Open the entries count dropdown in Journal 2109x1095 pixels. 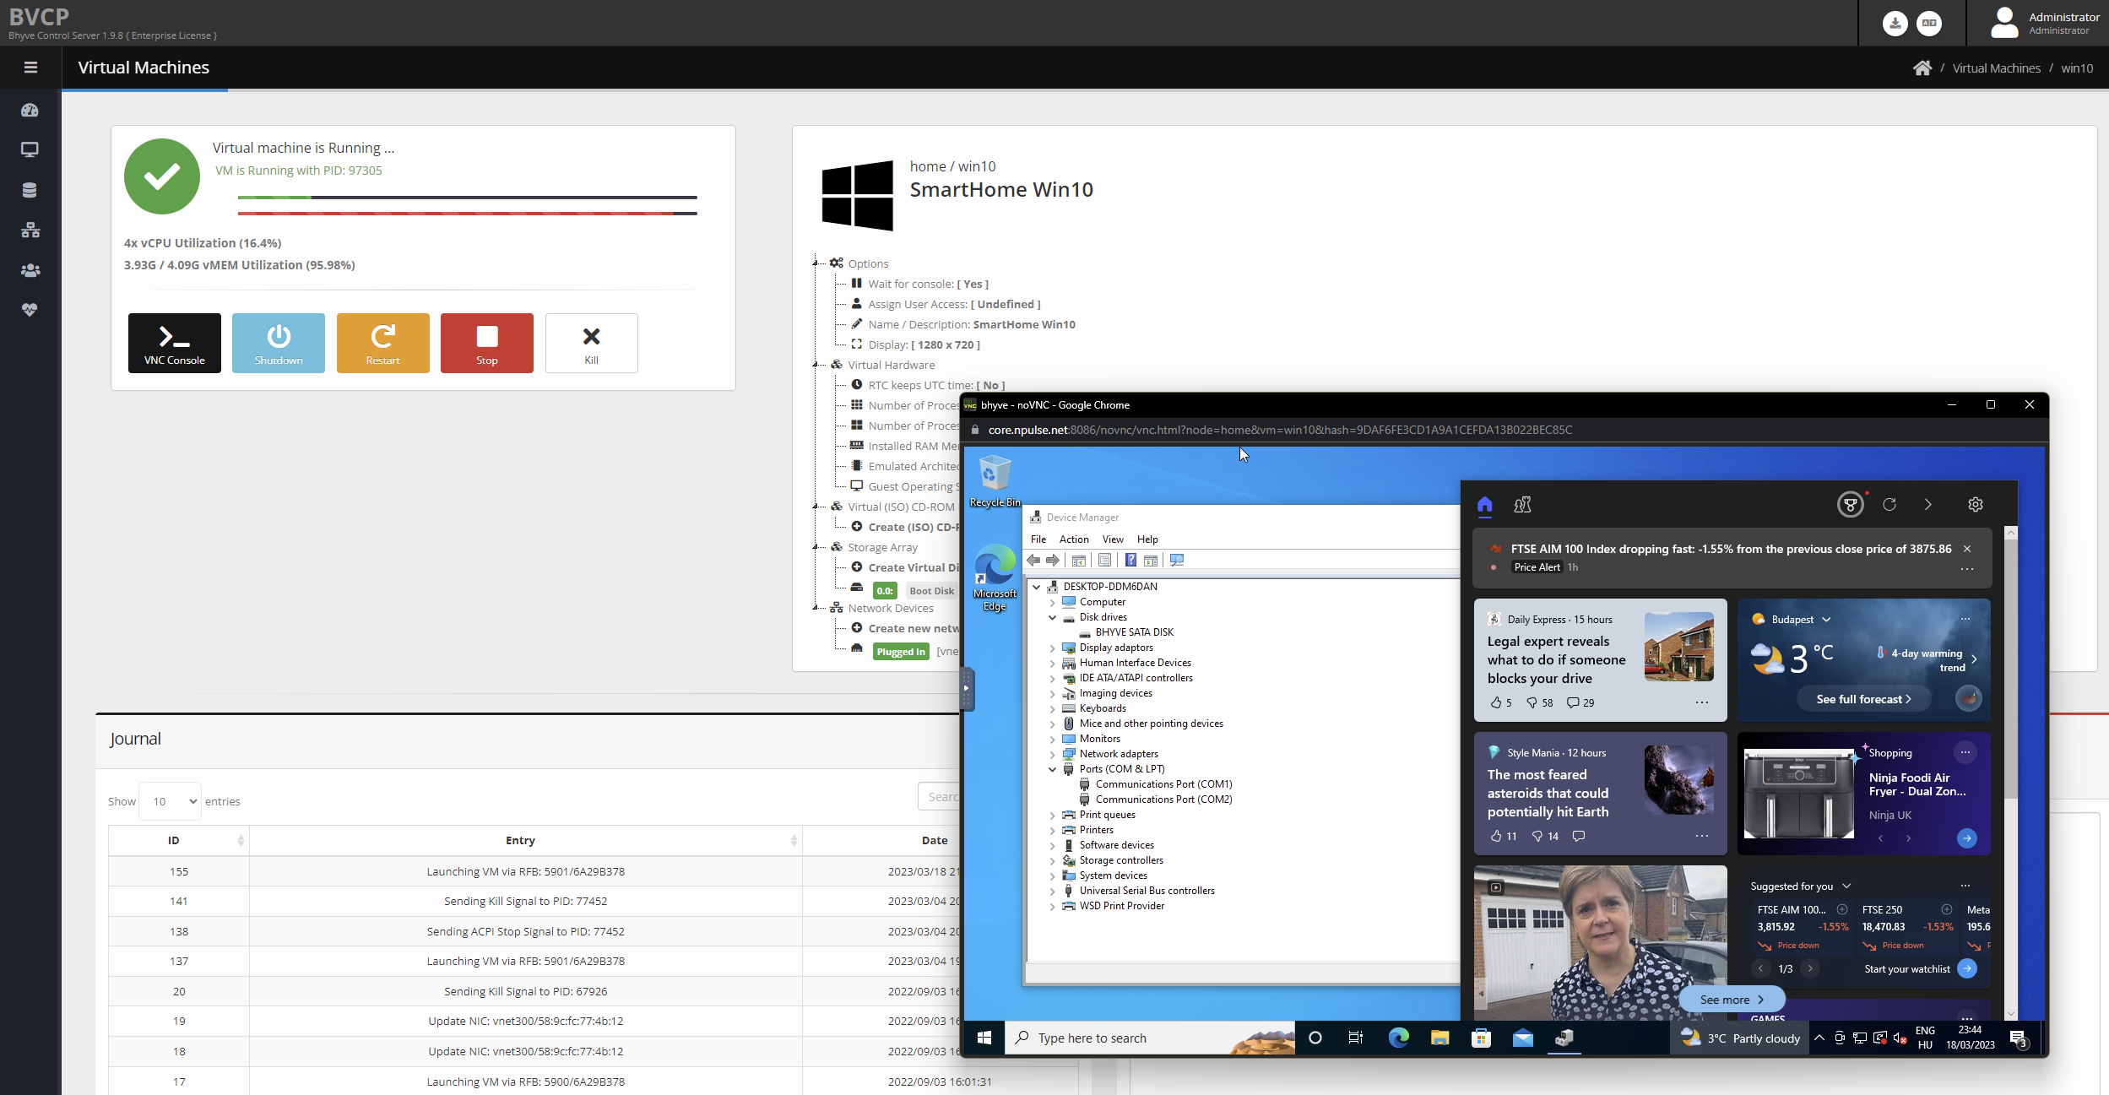171,801
